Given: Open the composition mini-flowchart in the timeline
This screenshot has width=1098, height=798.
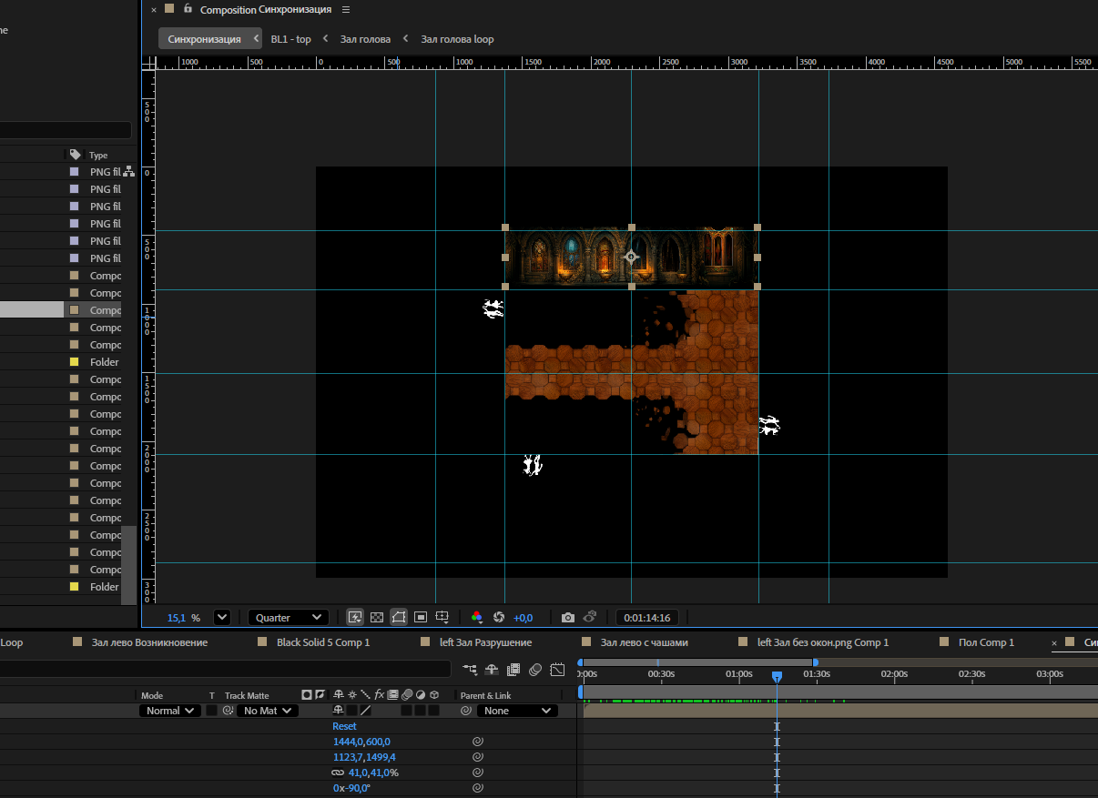Looking at the screenshot, I should 470,670.
